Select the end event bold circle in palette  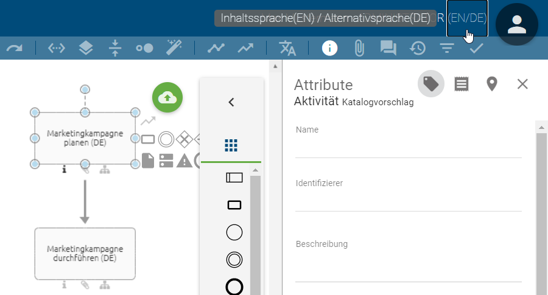pyautogui.click(x=234, y=286)
